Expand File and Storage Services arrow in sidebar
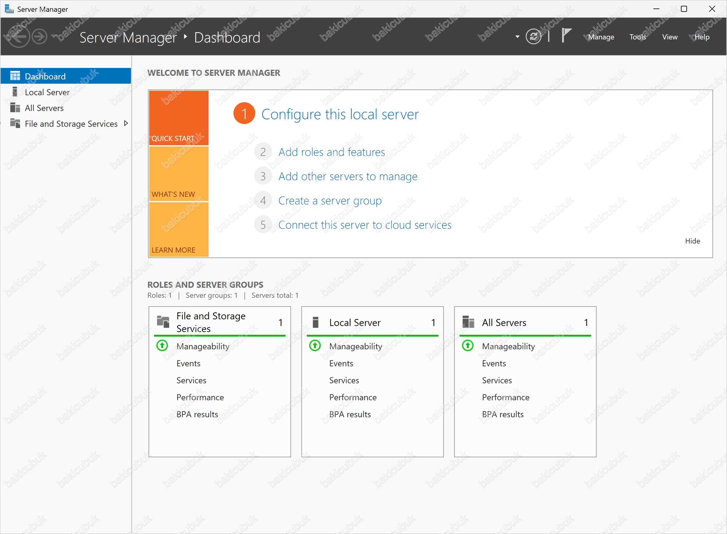The height and width of the screenshot is (534, 727). tap(126, 123)
